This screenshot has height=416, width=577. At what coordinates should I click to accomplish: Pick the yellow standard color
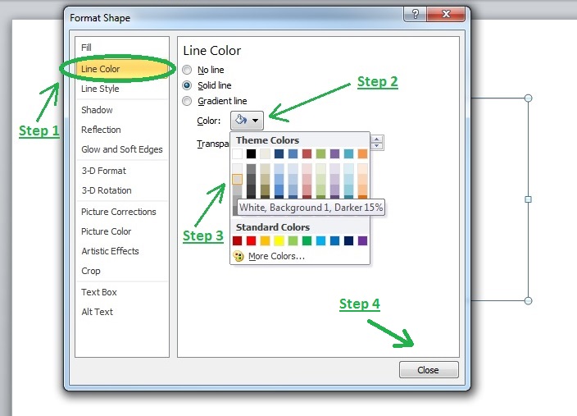point(279,240)
